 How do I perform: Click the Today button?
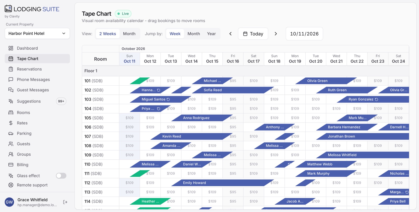(253, 34)
